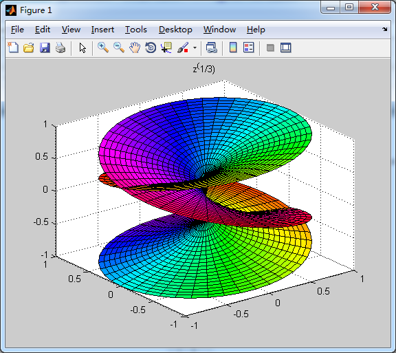Insert a colorbar using the toolbar icon
The image size is (396, 353).
233,47
